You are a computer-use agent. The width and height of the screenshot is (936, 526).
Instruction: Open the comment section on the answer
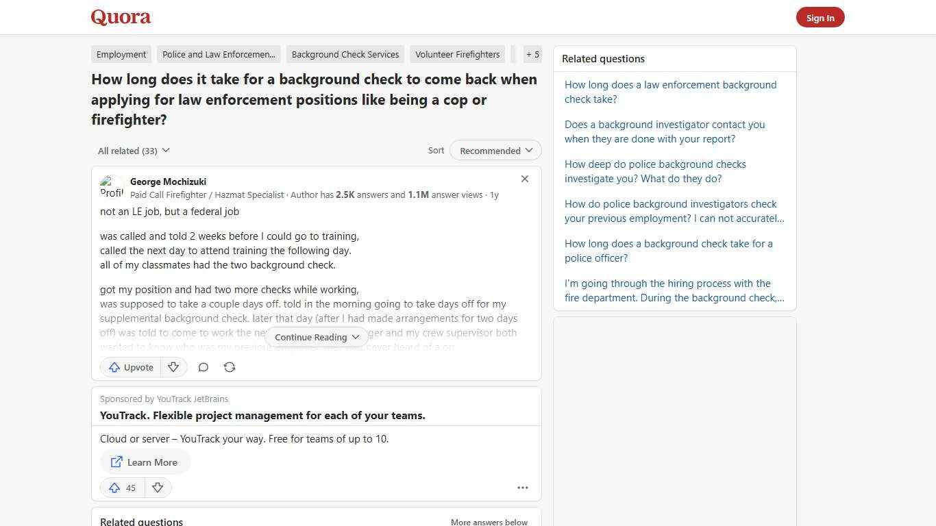[x=203, y=367]
